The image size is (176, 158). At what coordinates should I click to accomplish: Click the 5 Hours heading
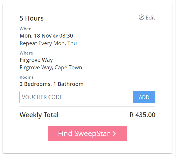[31, 18]
